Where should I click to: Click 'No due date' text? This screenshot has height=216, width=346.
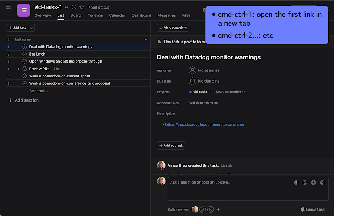pos(209,81)
